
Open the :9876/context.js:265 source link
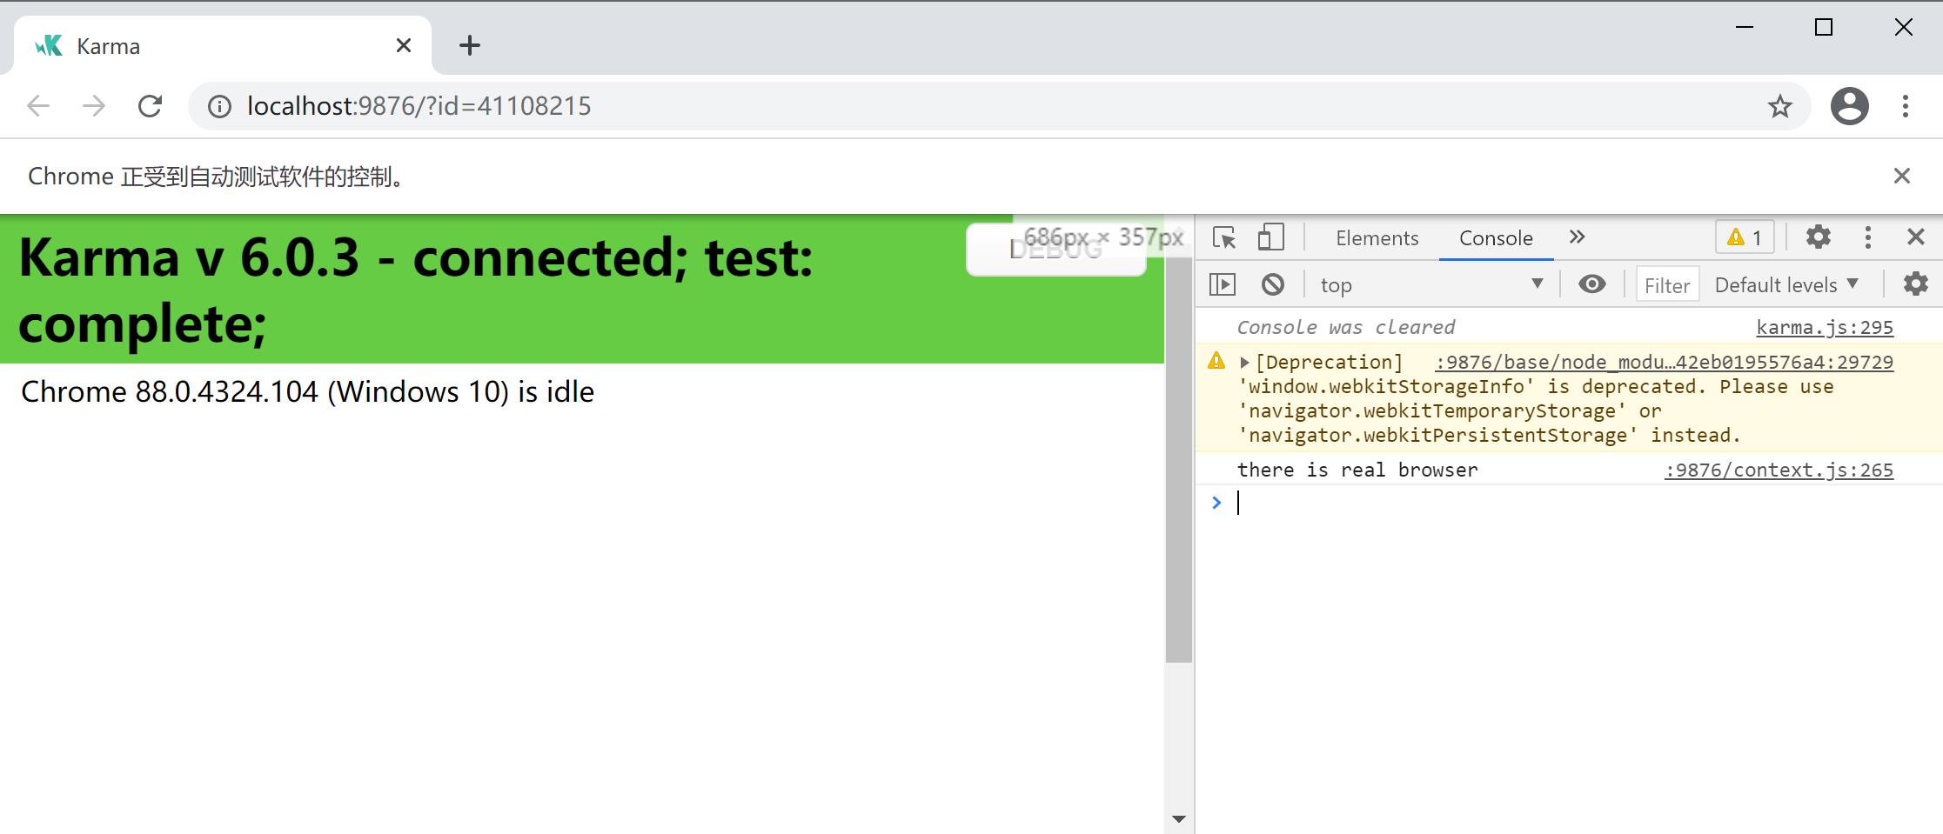(1779, 470)
